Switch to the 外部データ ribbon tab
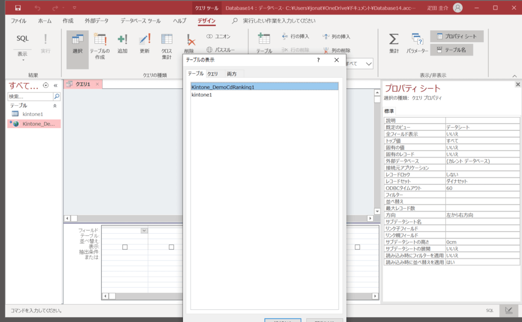This screenshot has height=322, width=522. pyautogui.click(x=97, y=21)
